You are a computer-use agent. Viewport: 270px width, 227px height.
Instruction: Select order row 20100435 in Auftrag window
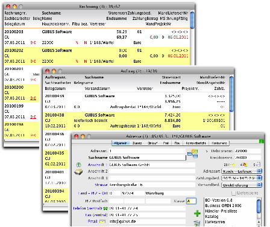(56, 159)
